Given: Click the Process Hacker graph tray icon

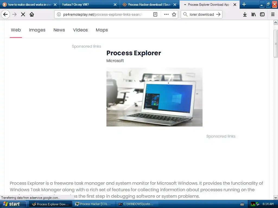Looking at the screenshot, I should pos(253,204).
